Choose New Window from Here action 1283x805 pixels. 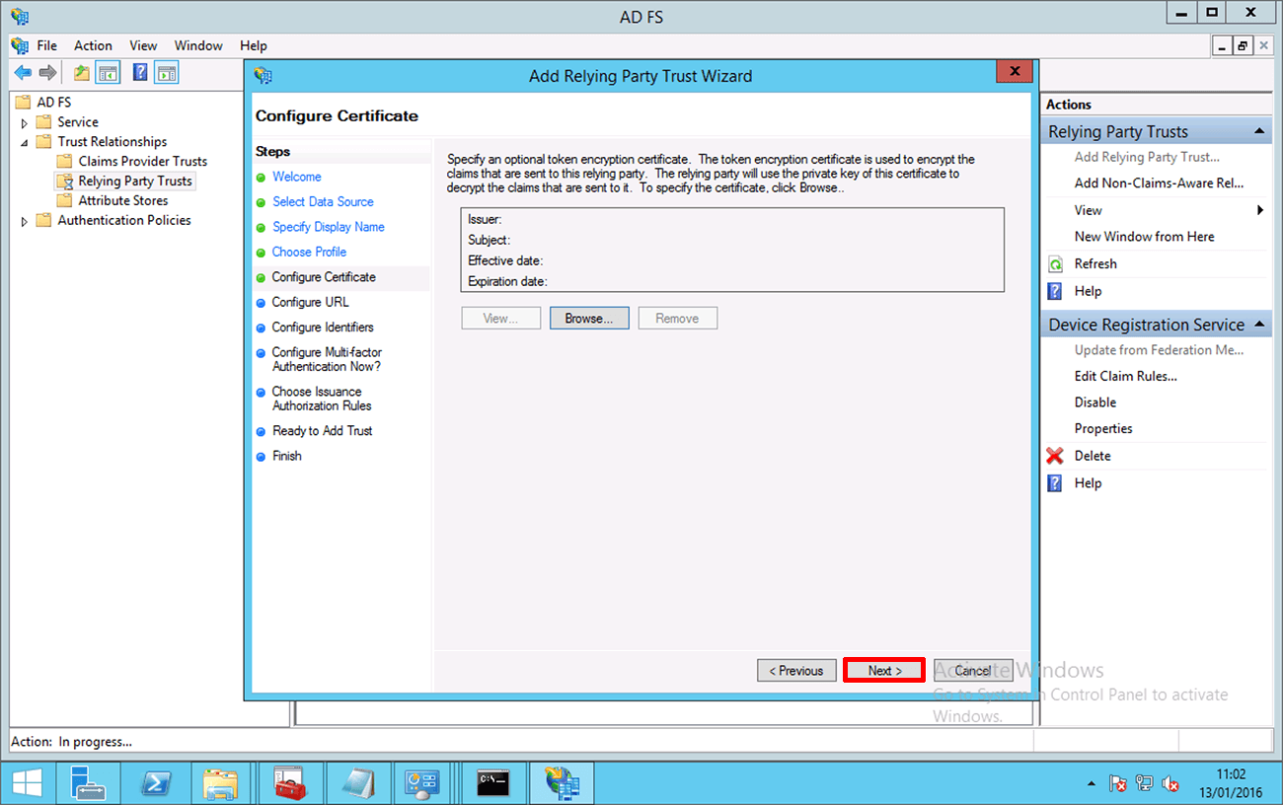1145,237
